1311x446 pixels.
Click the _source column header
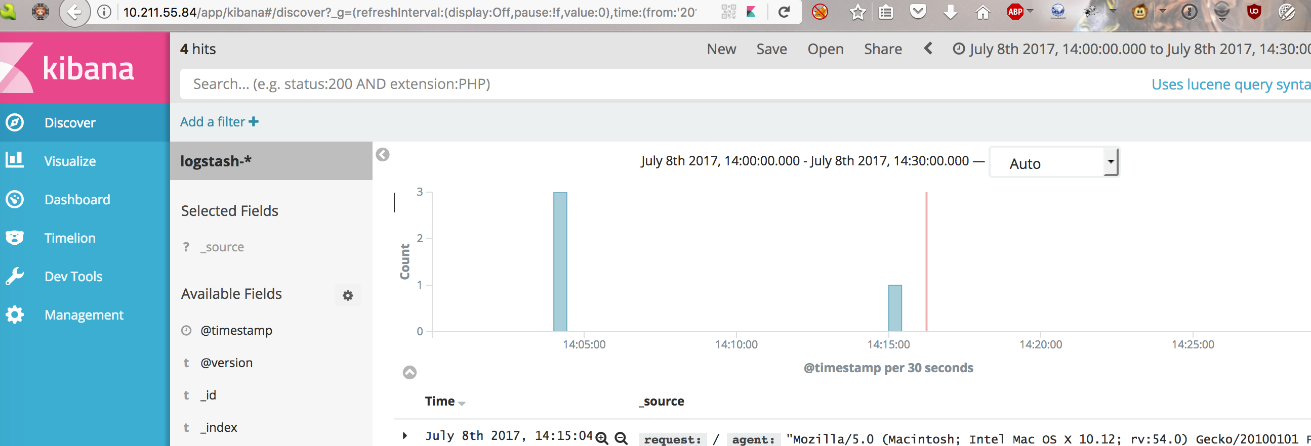[662, 401]
